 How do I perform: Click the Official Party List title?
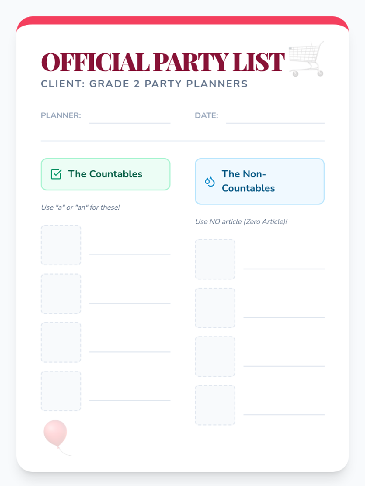(x=163, y=62)
